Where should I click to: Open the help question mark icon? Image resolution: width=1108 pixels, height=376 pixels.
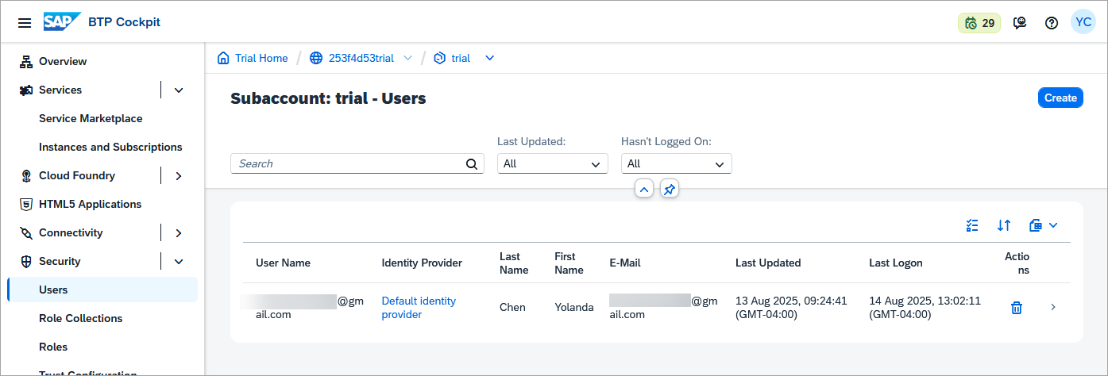pos(1052,23)
